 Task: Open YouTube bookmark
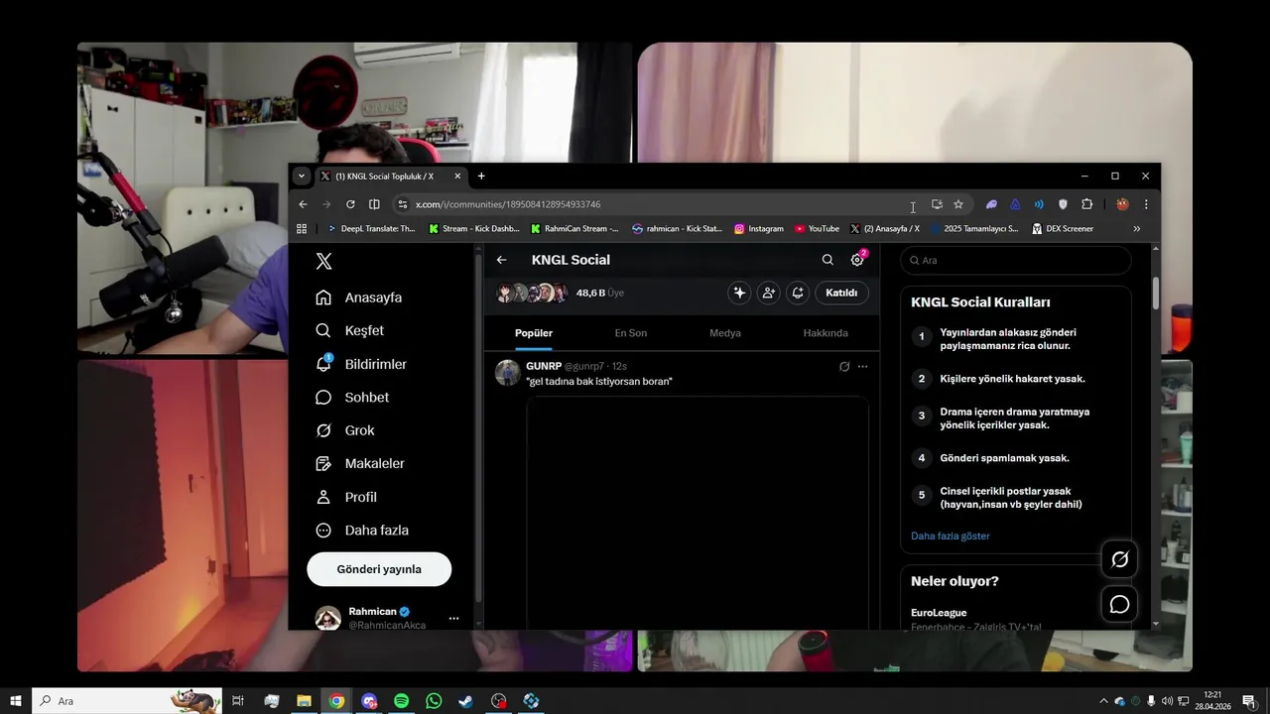(x=817, y=228)
